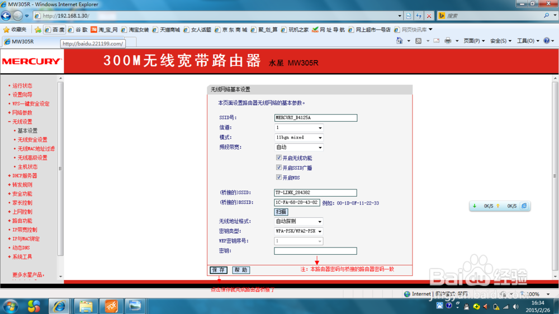Click the picture viewer taskbar icon

[135, 306]
